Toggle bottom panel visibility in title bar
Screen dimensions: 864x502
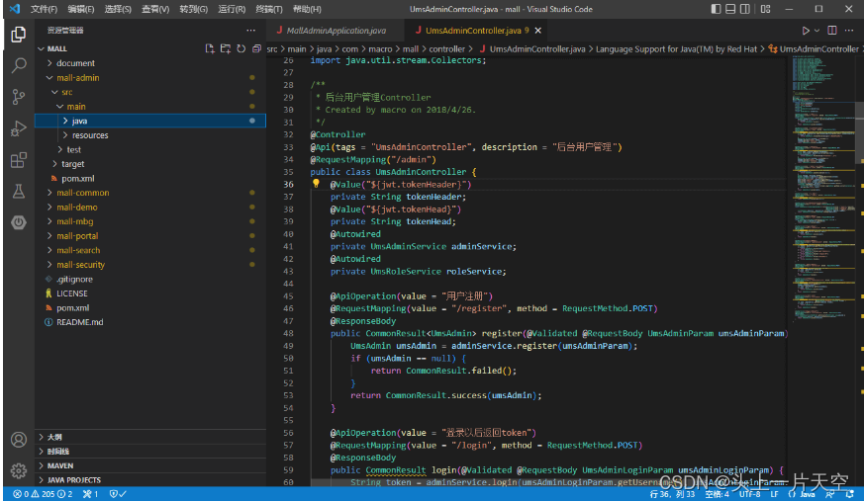[x=730, y=9]
